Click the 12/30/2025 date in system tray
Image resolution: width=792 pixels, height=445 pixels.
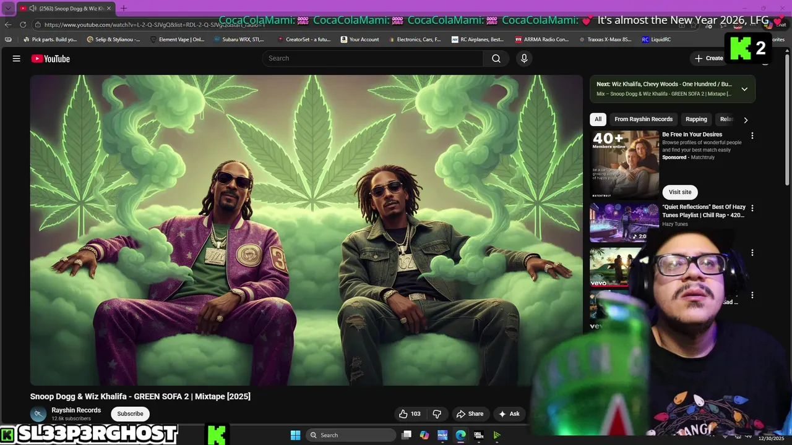771,438
